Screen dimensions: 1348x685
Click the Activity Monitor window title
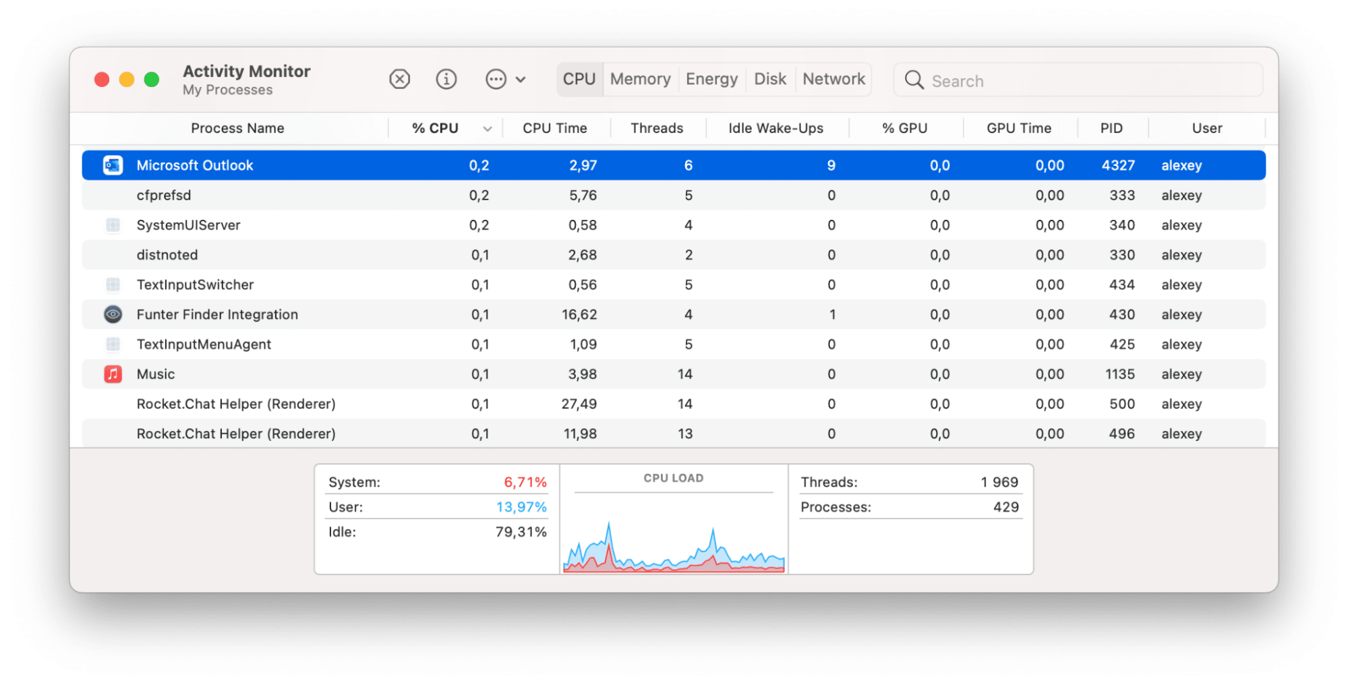click(x=246, y=71)
